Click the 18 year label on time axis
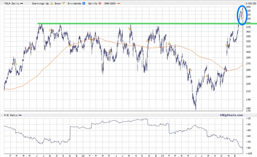 tap(83, 156)
